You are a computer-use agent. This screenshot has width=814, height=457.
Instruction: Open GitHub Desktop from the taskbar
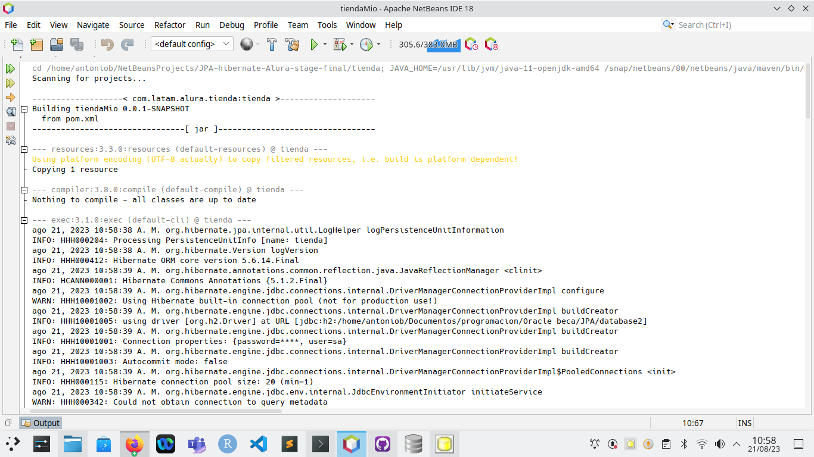click(383, 444)
